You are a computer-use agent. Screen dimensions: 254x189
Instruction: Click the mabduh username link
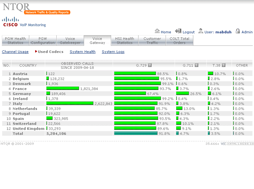tap(223, 32)
